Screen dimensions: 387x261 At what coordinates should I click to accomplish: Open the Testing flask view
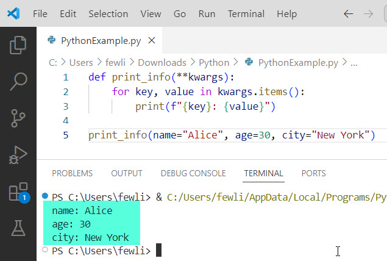pos(18,228)
